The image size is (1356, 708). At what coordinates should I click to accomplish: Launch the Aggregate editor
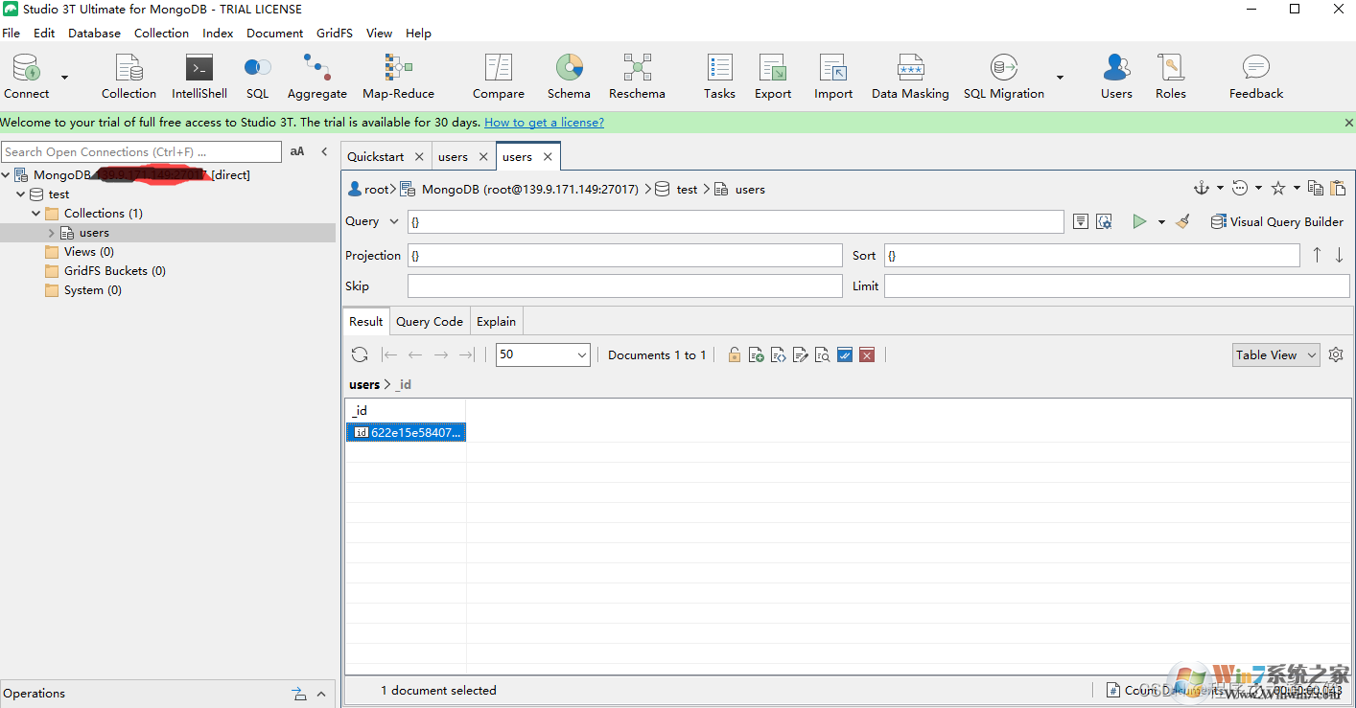(x=316, y=77)
